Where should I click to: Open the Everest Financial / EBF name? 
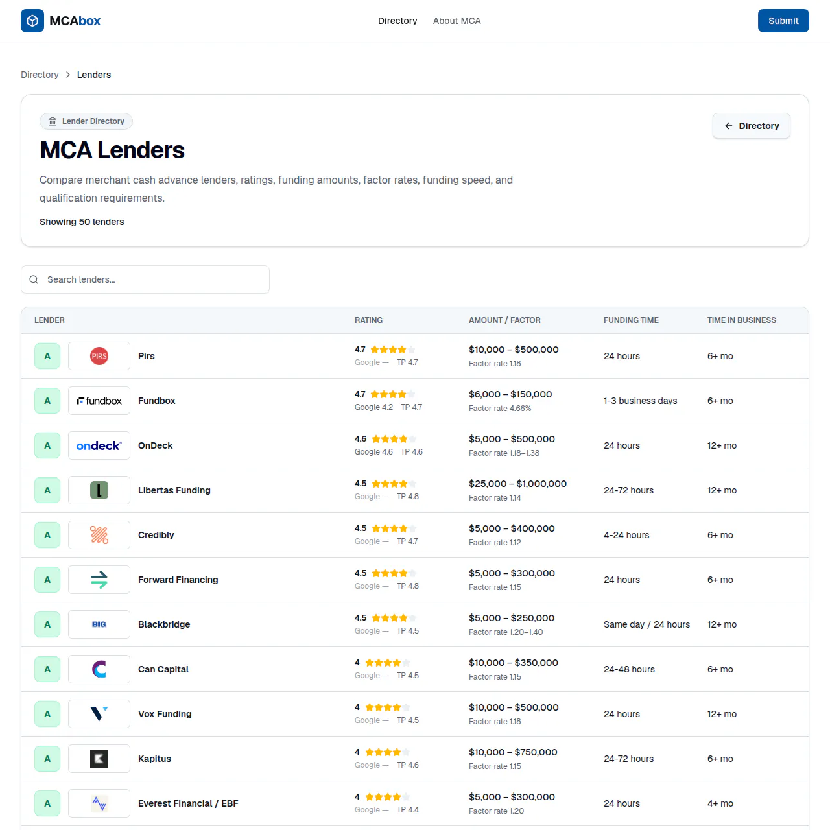[x=188, y=803]
